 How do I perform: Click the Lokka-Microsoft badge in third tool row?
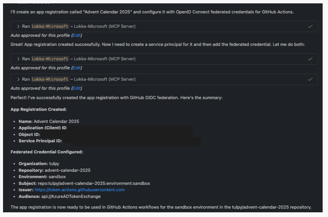point(50,79)
